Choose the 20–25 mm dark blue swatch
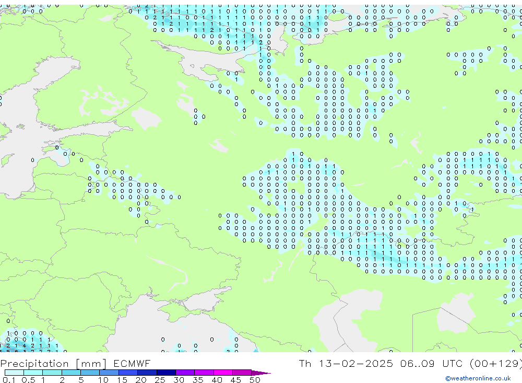Image resolution: width=522 pixels, height=383 pixels. [x=147, y=373]
